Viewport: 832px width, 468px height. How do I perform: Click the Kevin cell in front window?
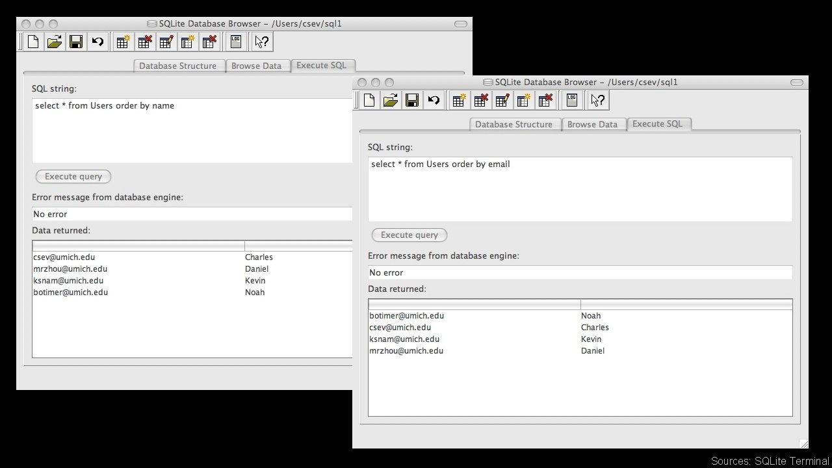pyautogui.click(x=591, y=339)
